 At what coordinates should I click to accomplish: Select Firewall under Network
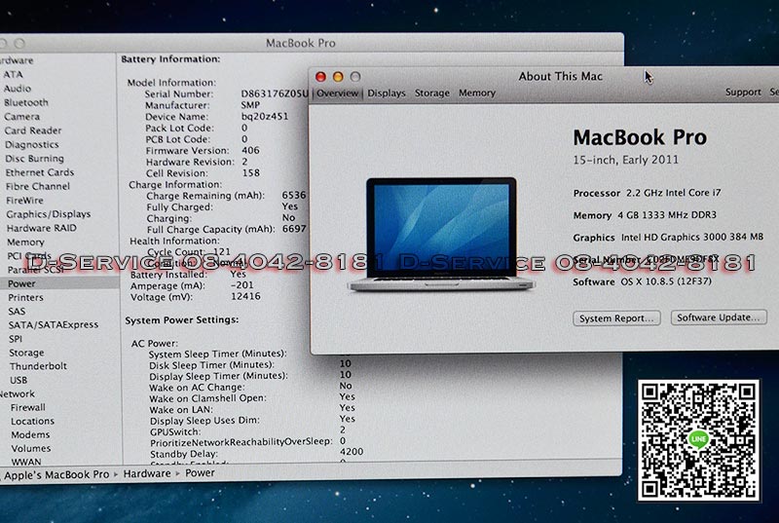tap(28, 407)
